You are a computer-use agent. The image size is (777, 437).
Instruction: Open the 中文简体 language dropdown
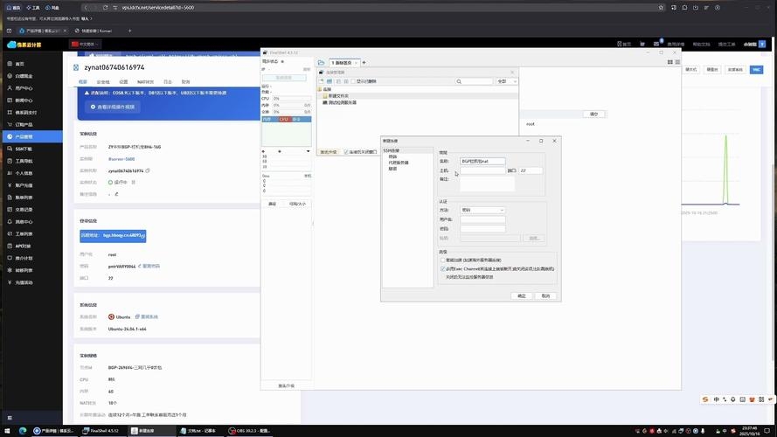pos(87,43)
